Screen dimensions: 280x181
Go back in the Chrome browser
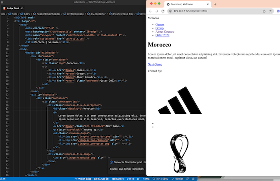pos(150,11)
